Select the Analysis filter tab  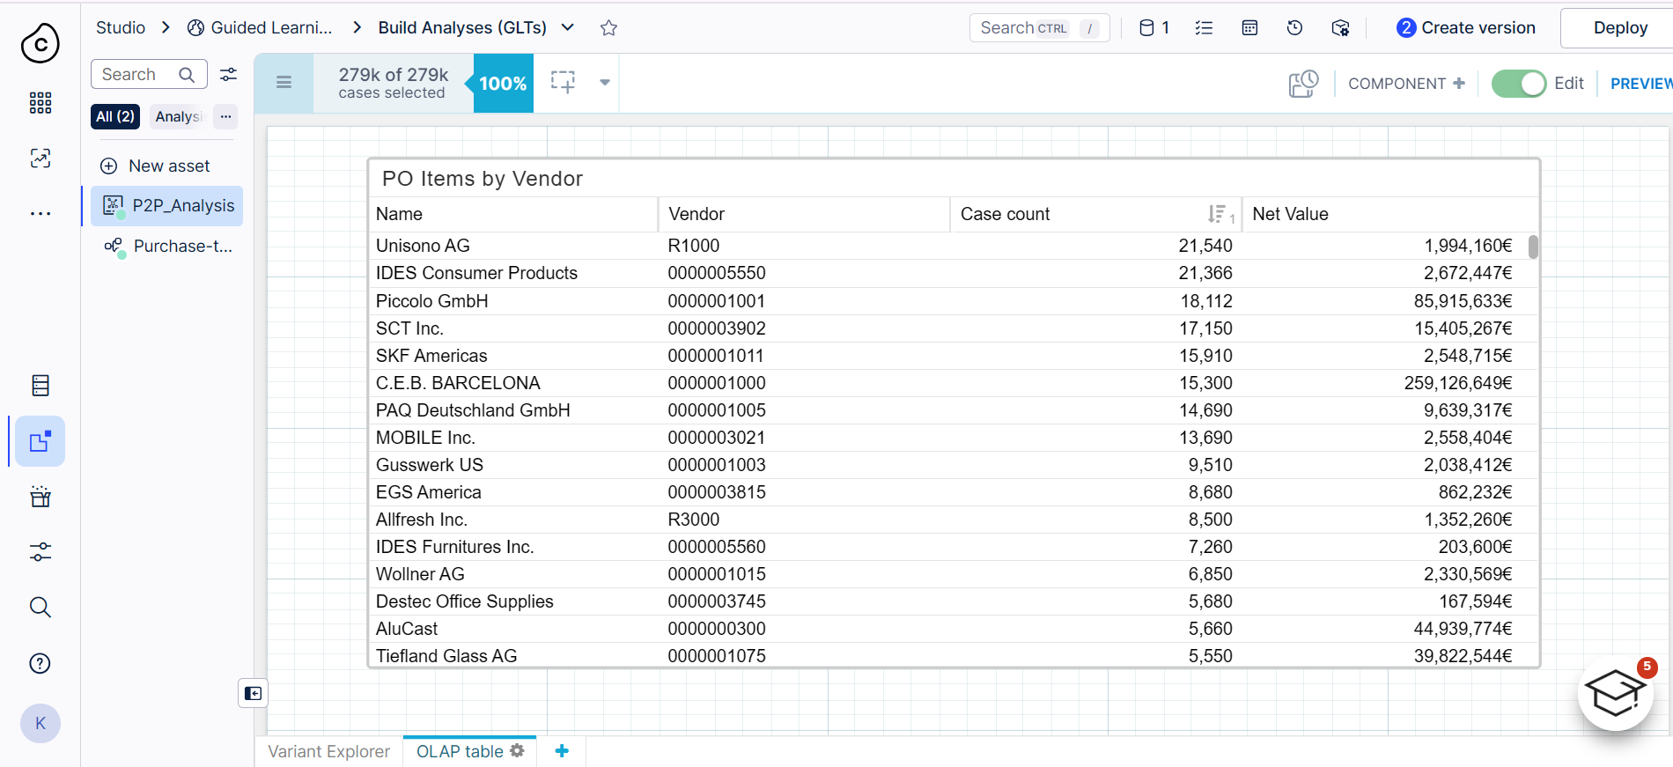179,116
